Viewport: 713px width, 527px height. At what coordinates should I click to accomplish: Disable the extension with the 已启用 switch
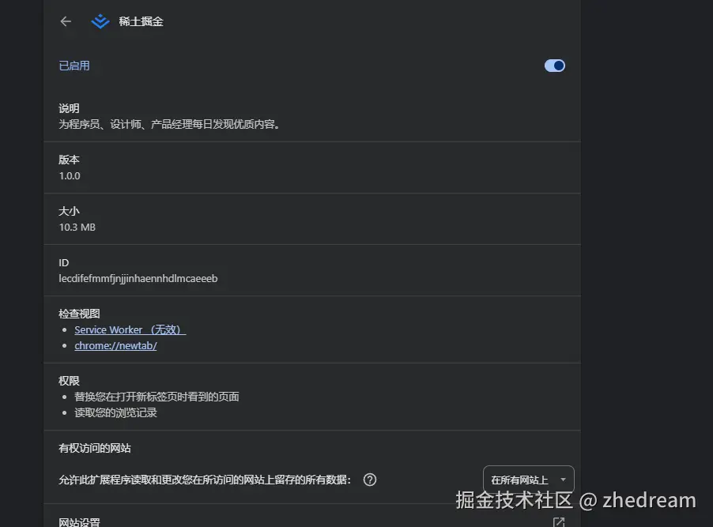(554, 66)
